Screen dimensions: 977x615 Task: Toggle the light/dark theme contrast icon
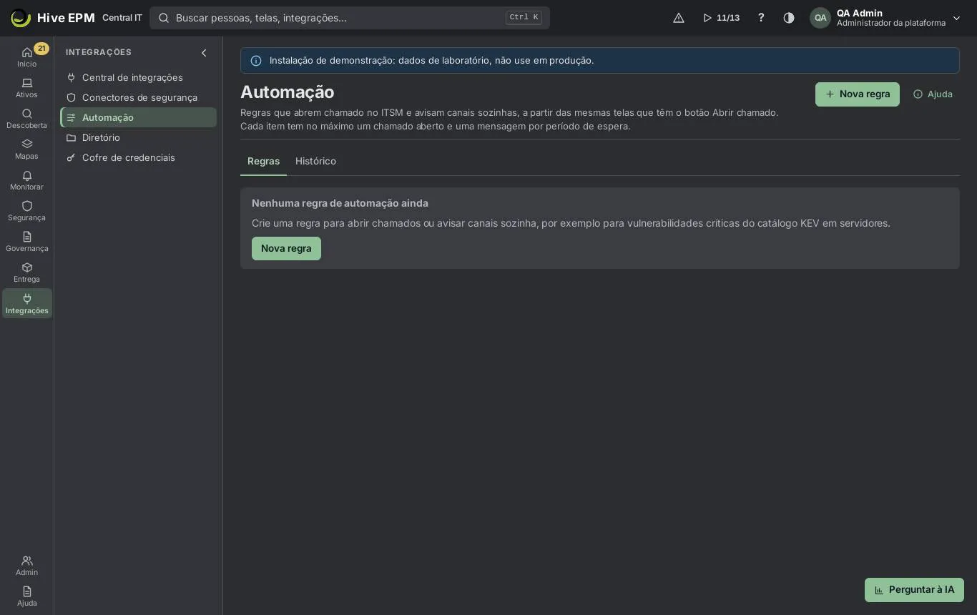click(789, 18)
